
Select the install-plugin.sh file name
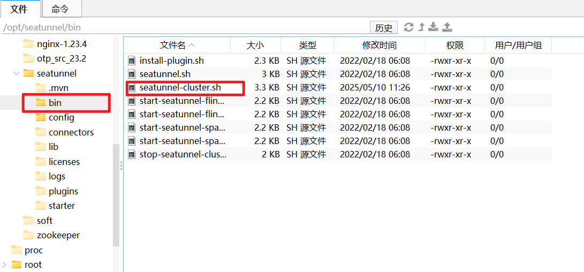click(172, 61)
